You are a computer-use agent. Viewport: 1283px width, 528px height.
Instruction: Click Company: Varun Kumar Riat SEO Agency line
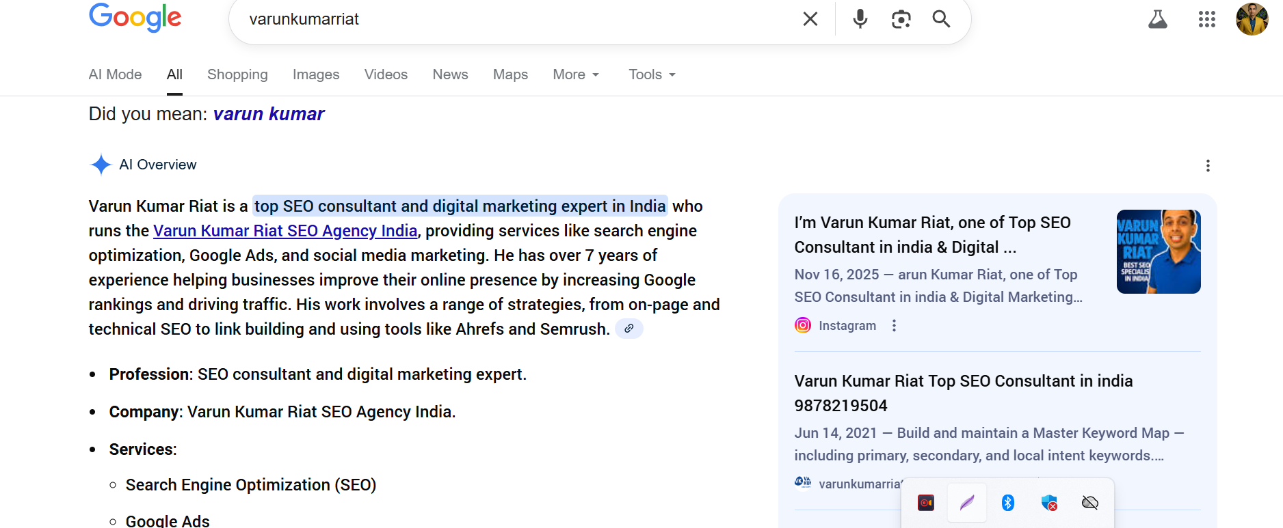pos(282,412)
